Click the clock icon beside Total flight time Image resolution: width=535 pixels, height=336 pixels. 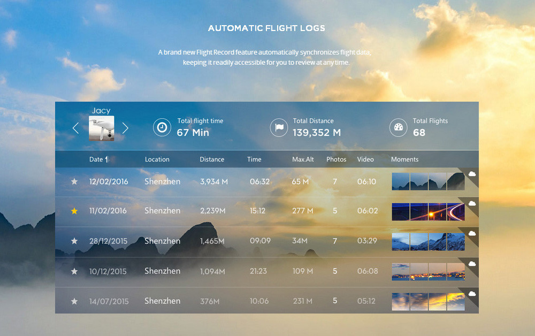[x=162, y=127]
